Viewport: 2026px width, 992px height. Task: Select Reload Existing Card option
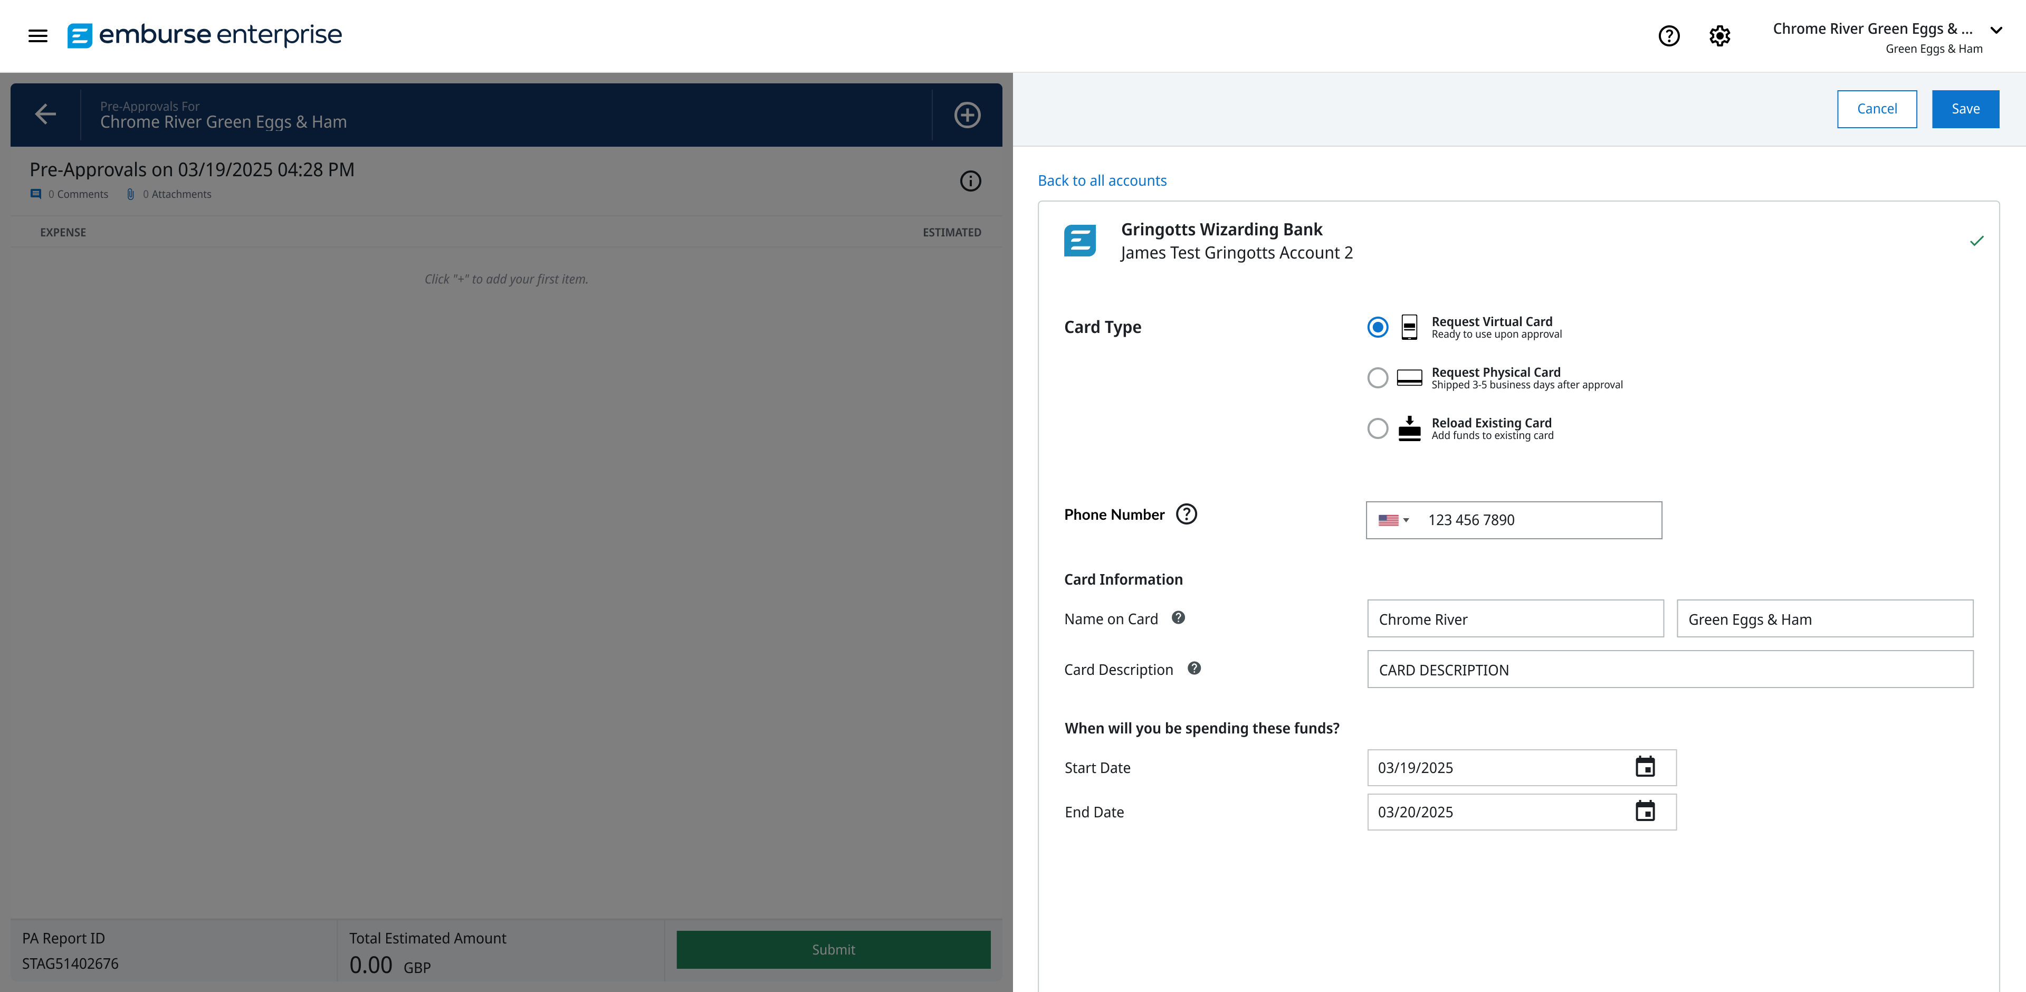[x=1377, y=429]
